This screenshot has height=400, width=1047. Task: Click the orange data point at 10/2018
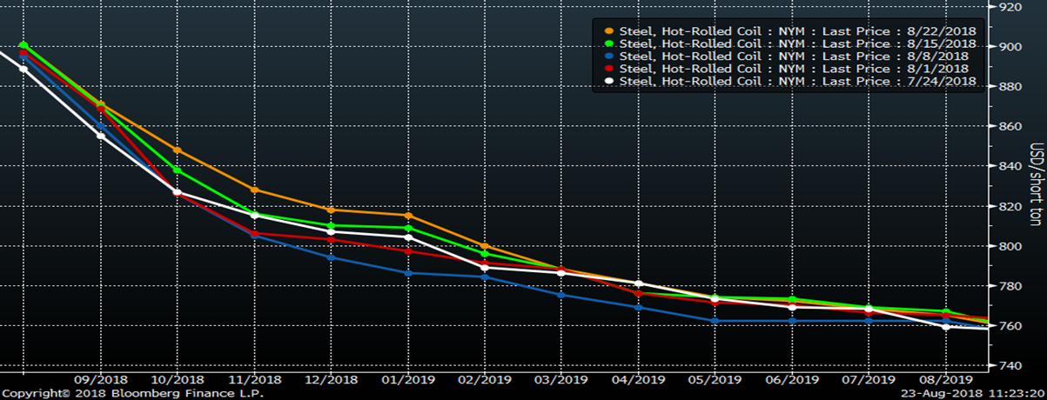[x=178, y=150]
